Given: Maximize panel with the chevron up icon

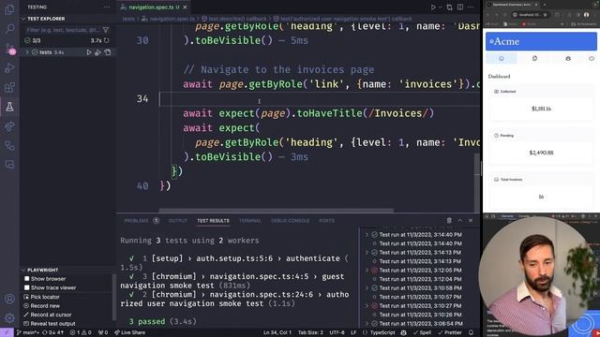Looking at the screenshot, I should [460, 221].
